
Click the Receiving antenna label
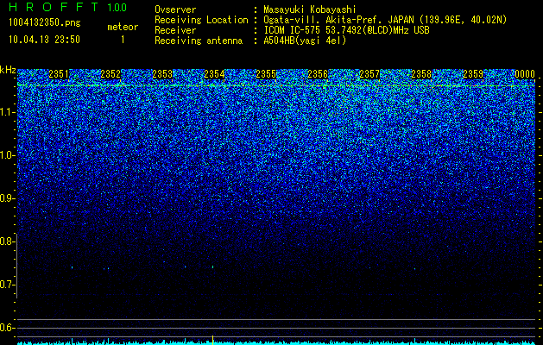pyautogui.click(x=199, y=41)
